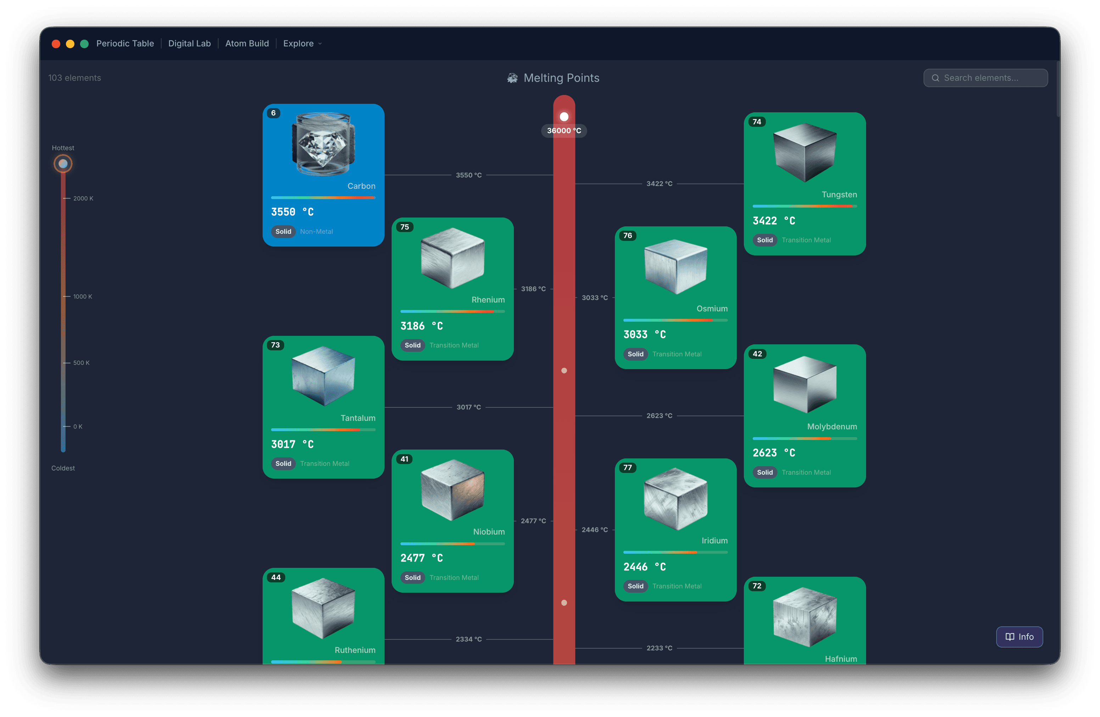This screenshot has height=717, width=1100.
Task: Click the search magnifier icon
Action: (x=935, y=78)
